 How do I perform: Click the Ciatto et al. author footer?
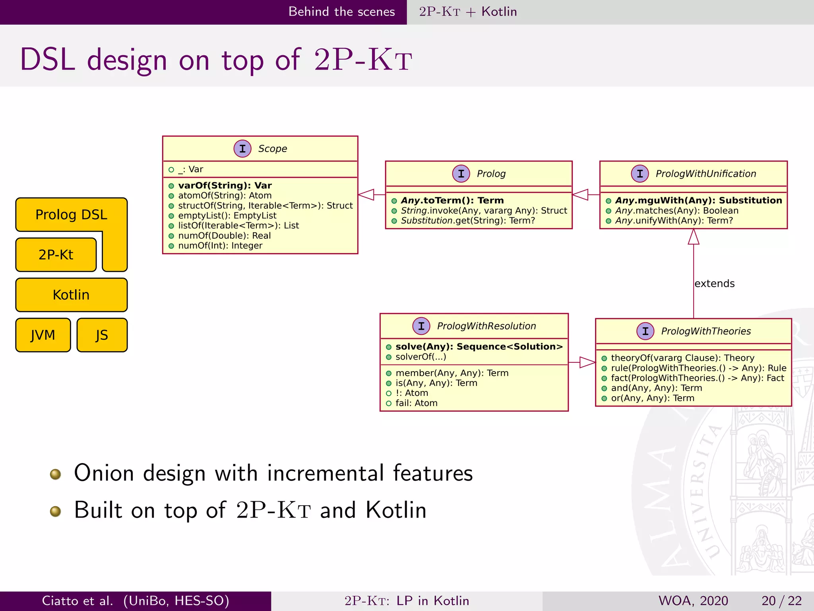point(136,601)
